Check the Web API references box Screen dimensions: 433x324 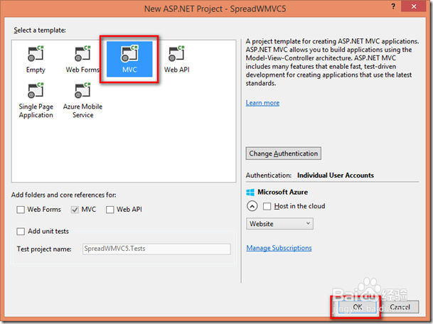[x=110, y=210]
